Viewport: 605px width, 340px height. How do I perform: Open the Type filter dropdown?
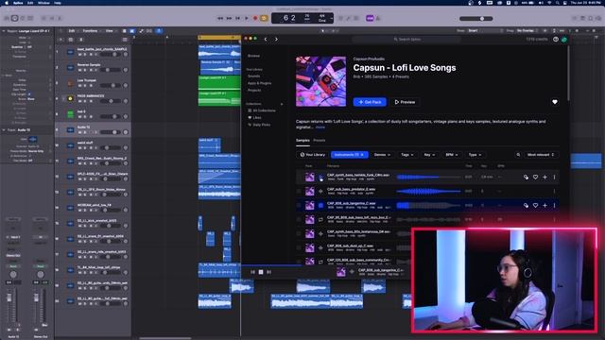[475, 155]
